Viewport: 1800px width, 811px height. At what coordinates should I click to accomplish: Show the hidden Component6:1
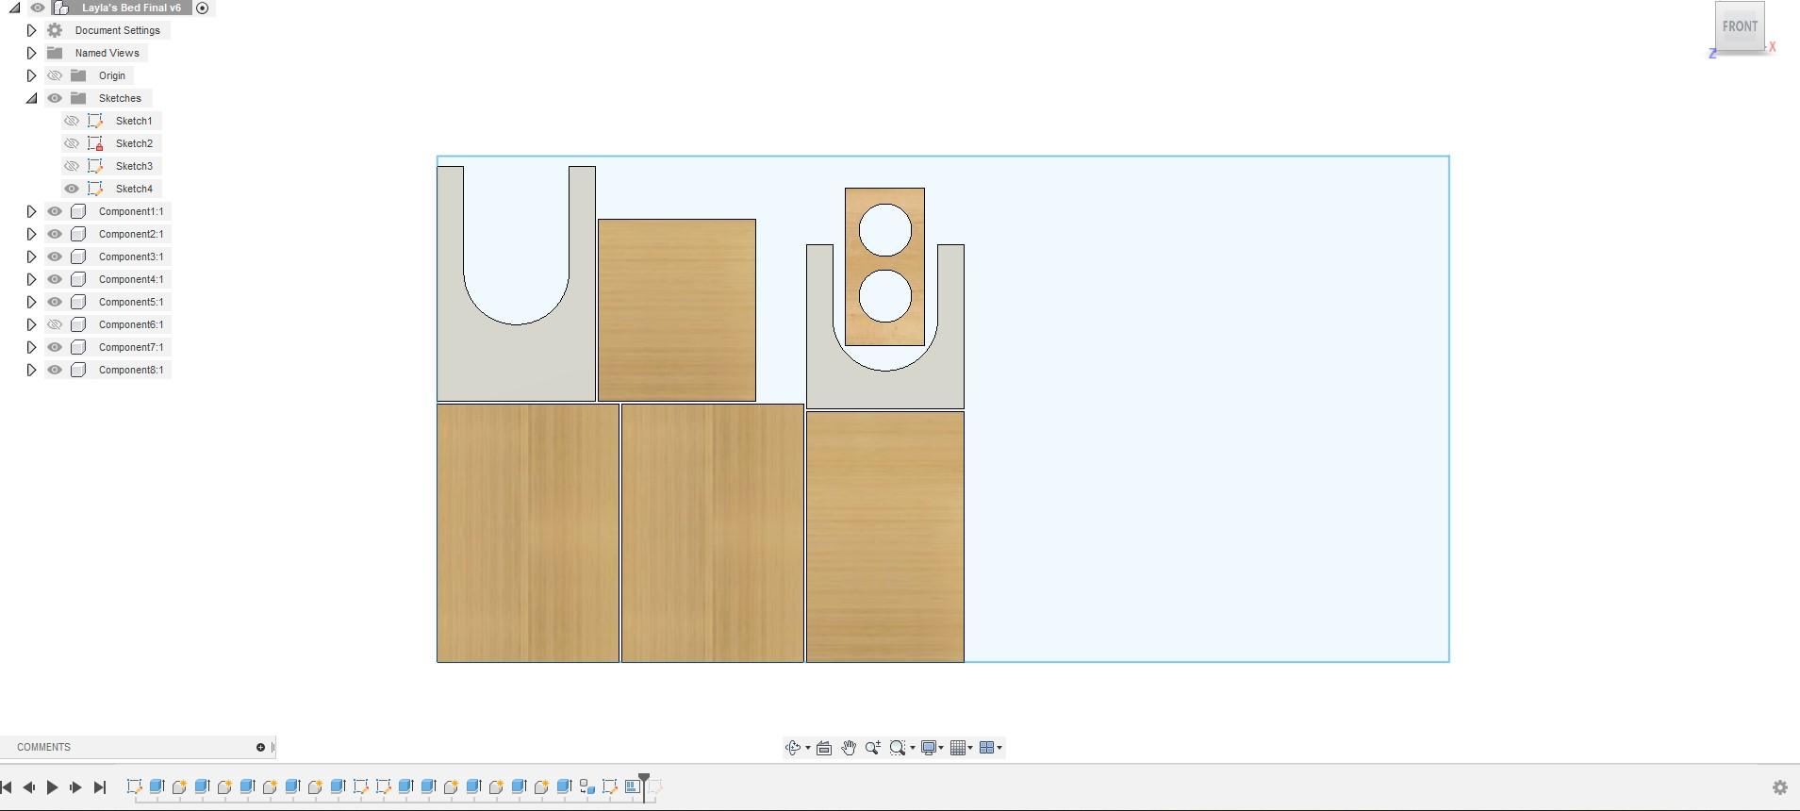point(55,324)
